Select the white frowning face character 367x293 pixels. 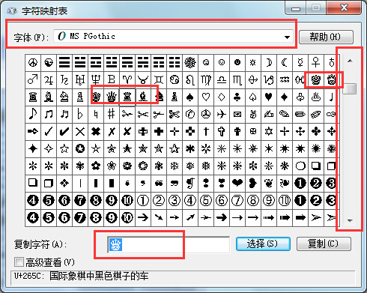pyautogui.click(x=206, y=63)
